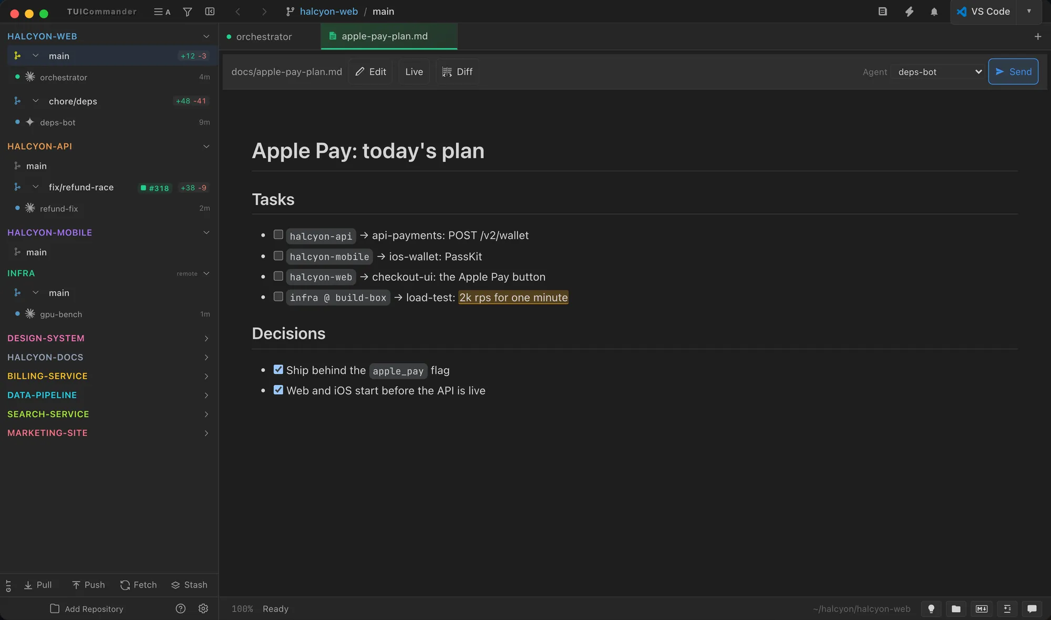Select main branch under HALCYON-MOBILE
The height and width of the screenshot is (620, 1051).
[x=109, y=253]
